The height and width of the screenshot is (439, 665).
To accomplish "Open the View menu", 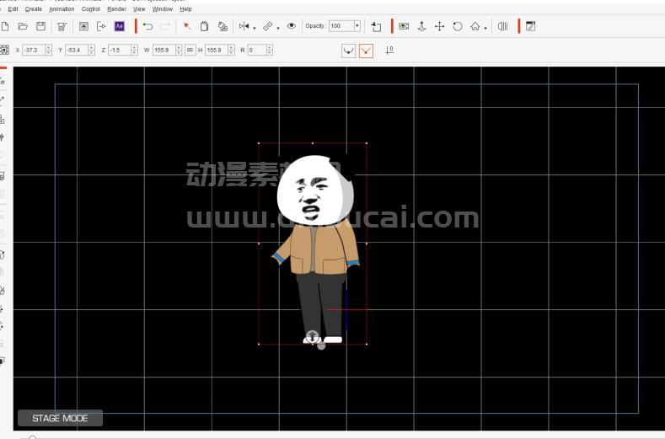I will pyautogui.click(x=139, y=9).
